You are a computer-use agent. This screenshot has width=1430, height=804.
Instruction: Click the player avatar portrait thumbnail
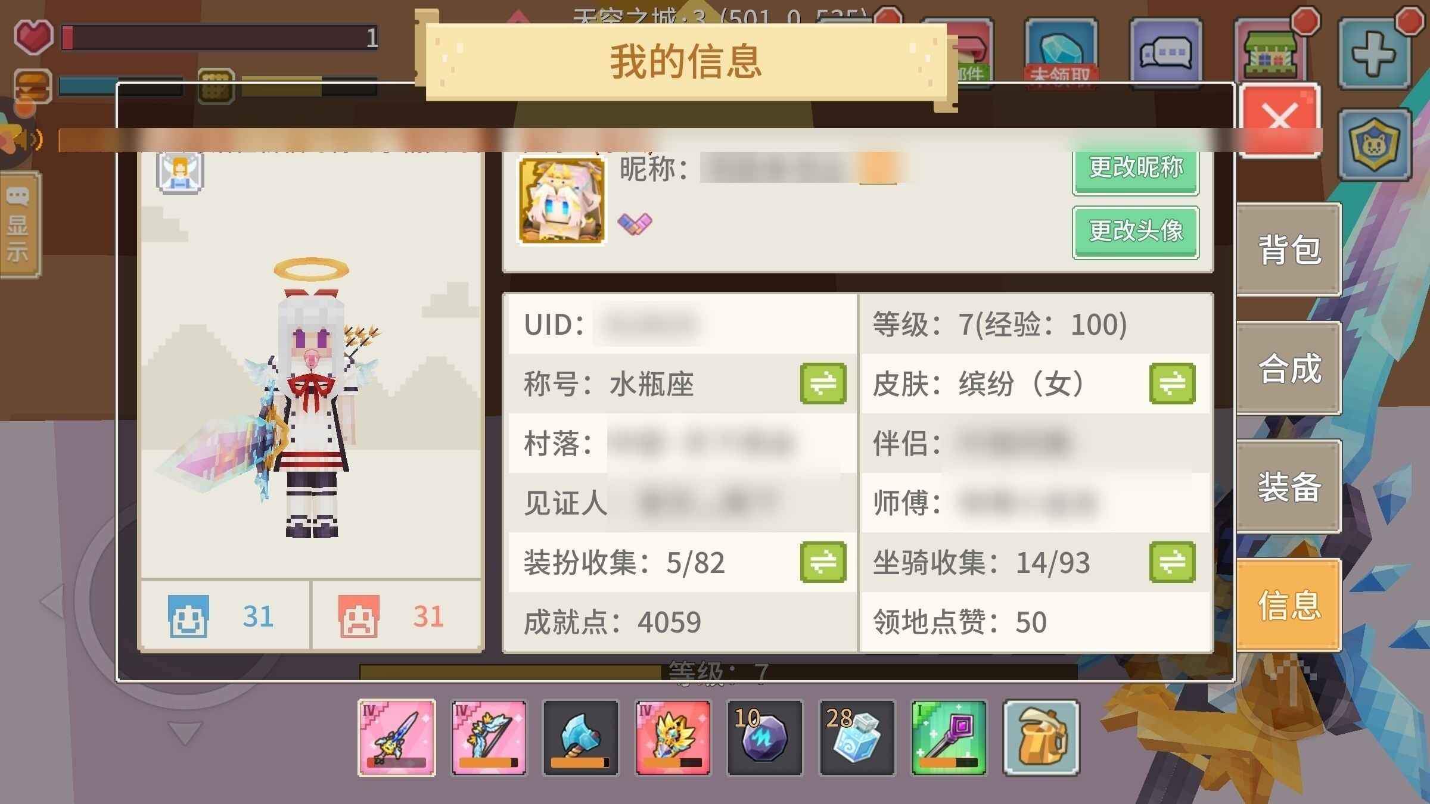(561, 201)
